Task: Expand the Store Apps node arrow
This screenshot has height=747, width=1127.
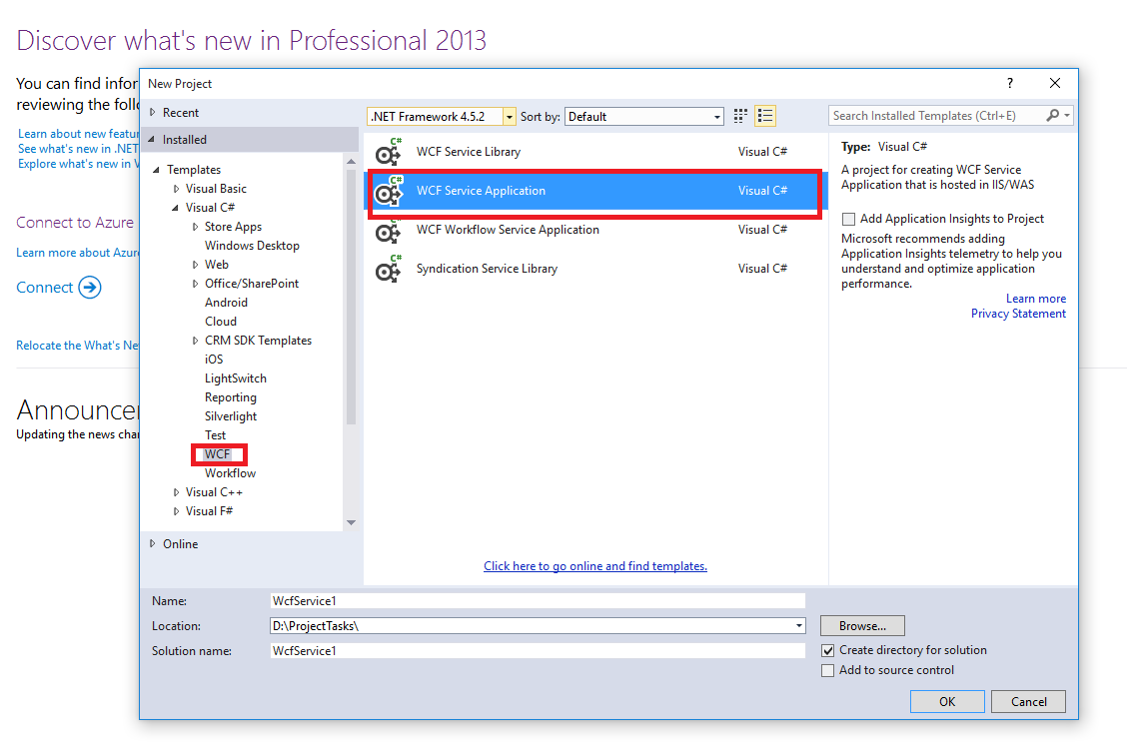Action: coord(195,227)
